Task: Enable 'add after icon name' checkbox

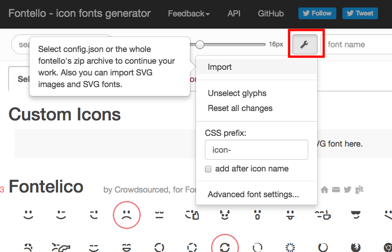Action: click(x=208, y=169)
